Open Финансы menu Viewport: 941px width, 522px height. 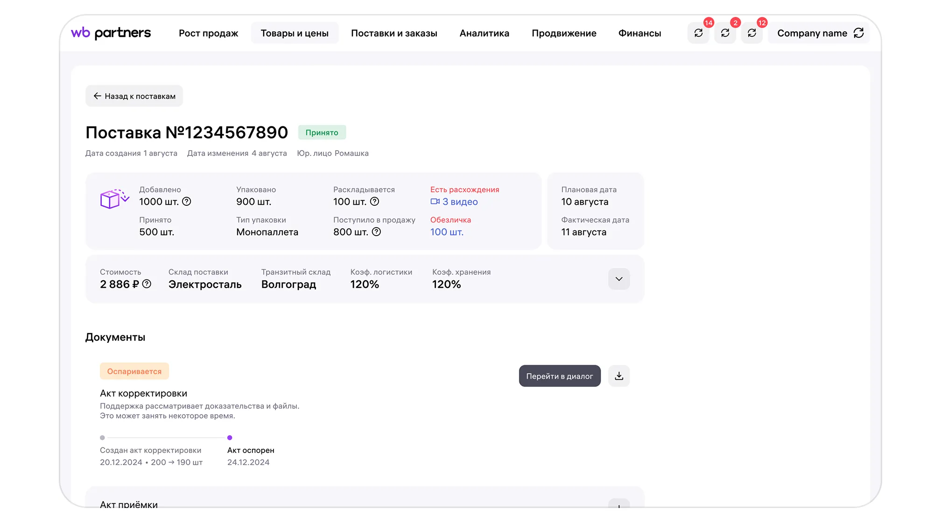pos(639,33)
